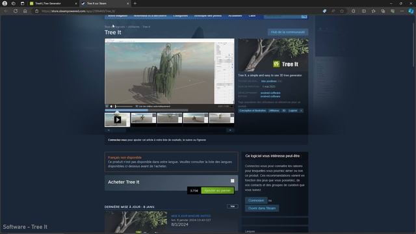Open Catégories menu in Steam nav
The width and height of the screenshot is (416, 234).
point(181,16)
